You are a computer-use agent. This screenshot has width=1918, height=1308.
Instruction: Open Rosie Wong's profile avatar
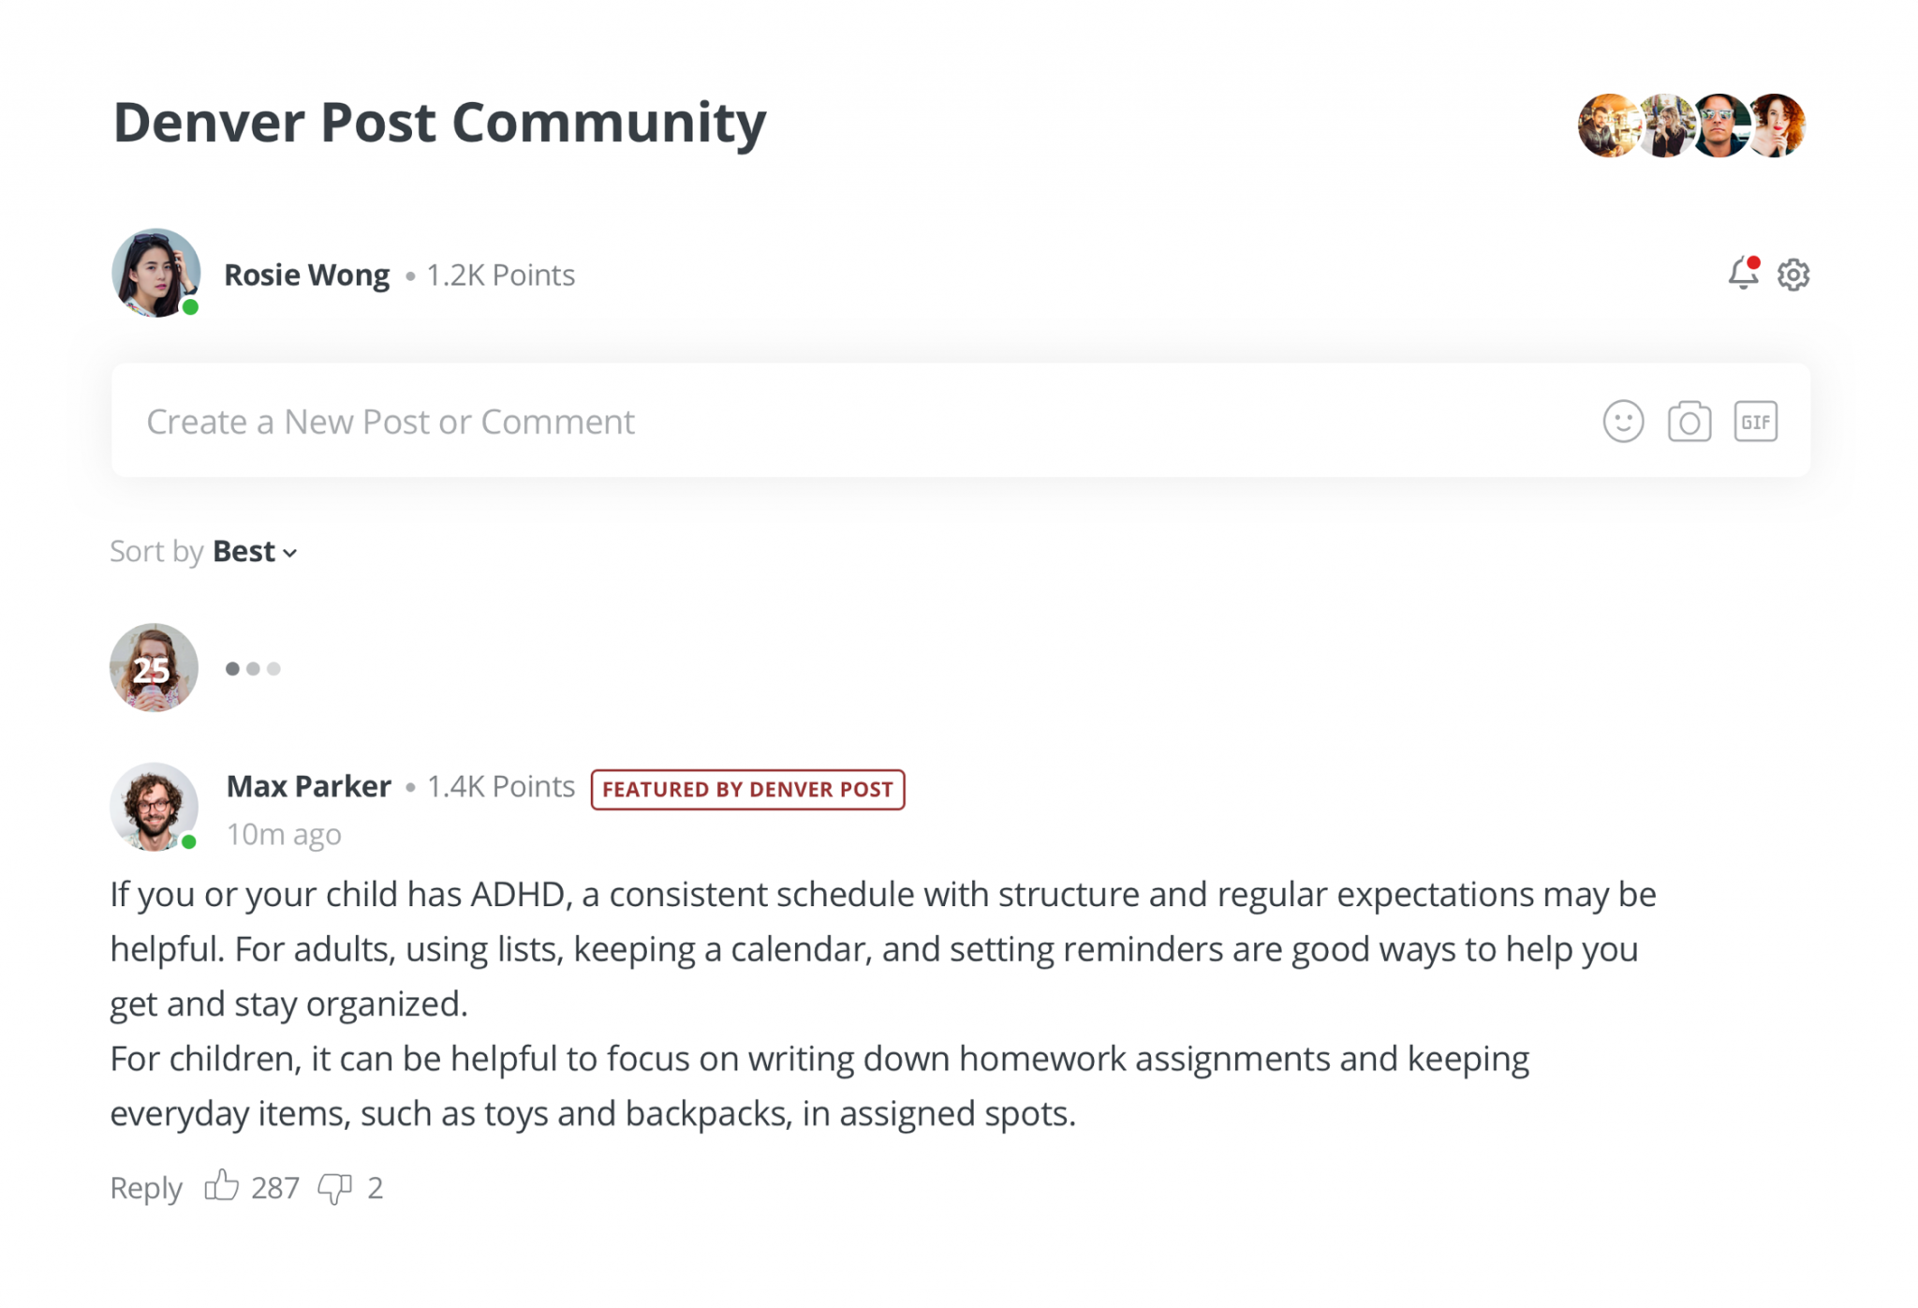coord(155,274)
